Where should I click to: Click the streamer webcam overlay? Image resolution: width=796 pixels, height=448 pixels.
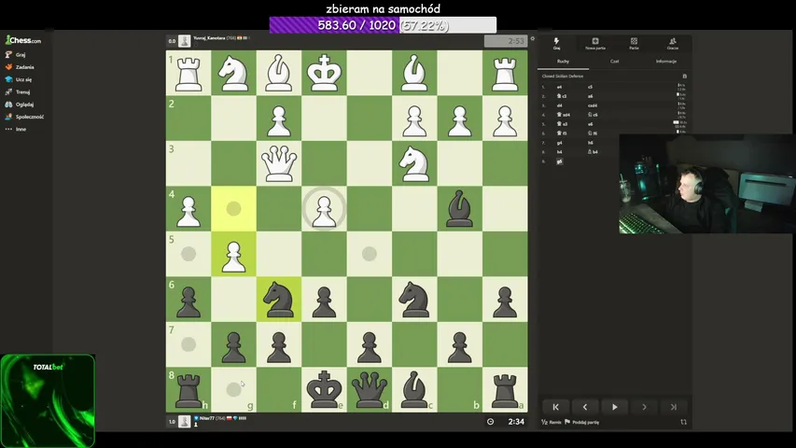pos(707,184)
